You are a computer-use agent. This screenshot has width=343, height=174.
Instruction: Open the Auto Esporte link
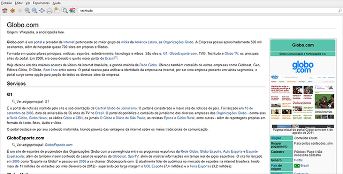233,151
